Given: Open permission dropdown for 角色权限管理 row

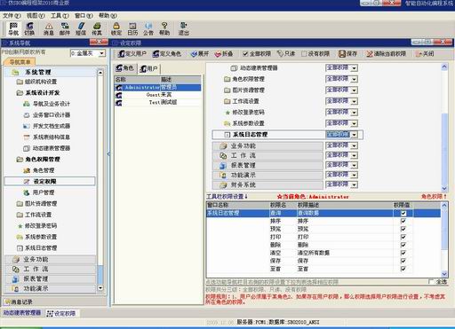Looking at the screenshot, I should (354, 79).
